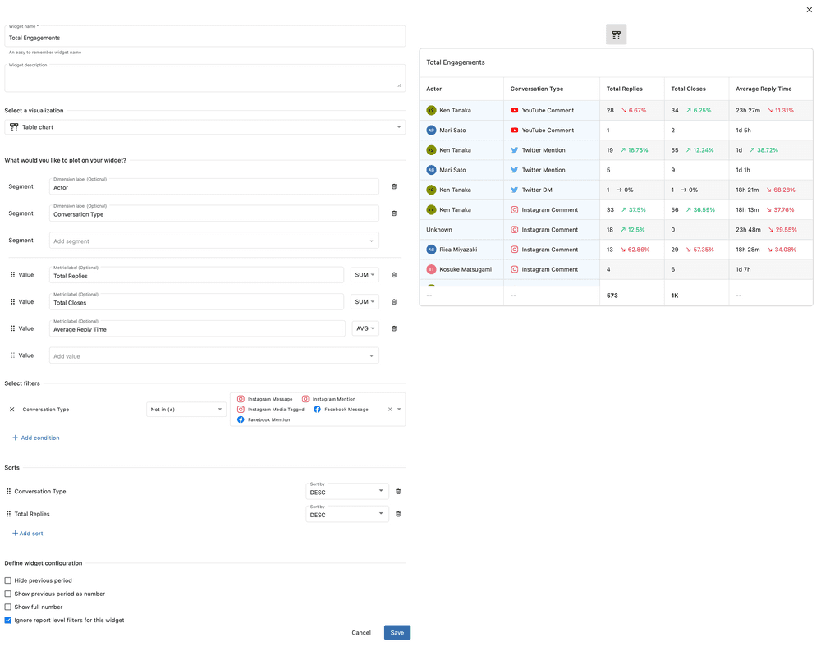
Task: Open the SUM aggregation for Total Replies
Action: pos(365,275)
